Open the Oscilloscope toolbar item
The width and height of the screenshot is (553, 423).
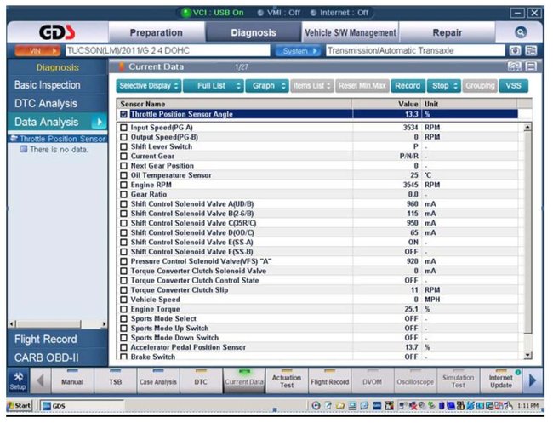[x=415, y=381]
